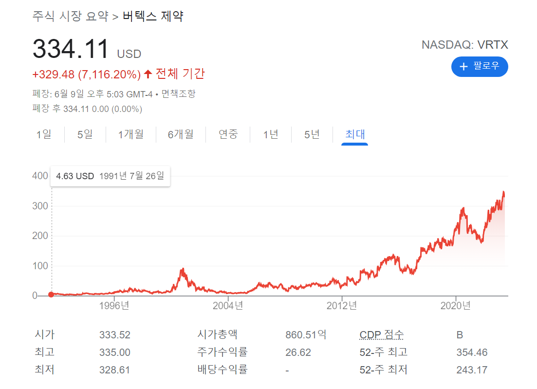Click the 200 y-axis label
Image resolution: width=537 pixels, height=389 pixels.
[40, 236]
